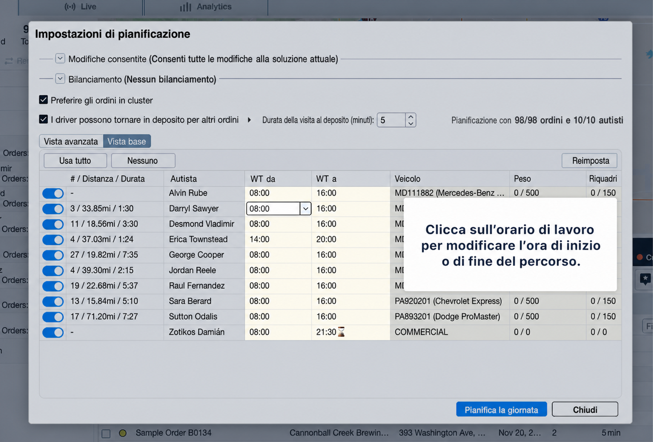Expand Modifiche consentite section
This screenshot has width=653, height=442.
click(x=60, y=58)
